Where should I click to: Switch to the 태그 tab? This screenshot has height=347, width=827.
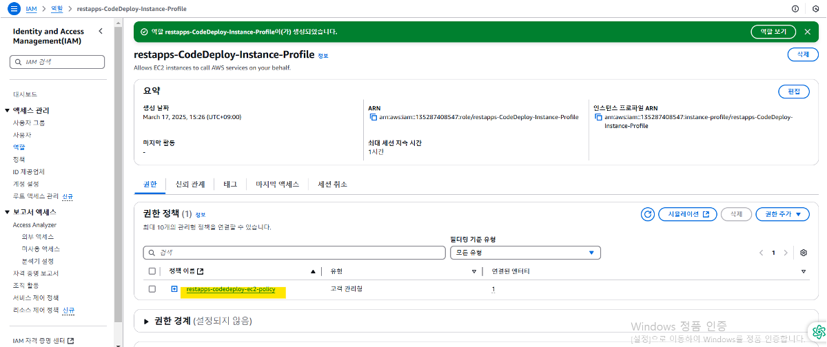(230, 185)
